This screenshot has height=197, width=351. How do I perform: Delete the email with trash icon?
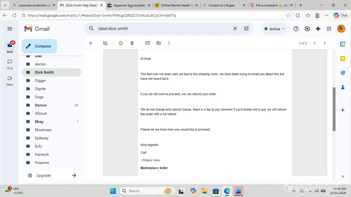pos(132,43)
